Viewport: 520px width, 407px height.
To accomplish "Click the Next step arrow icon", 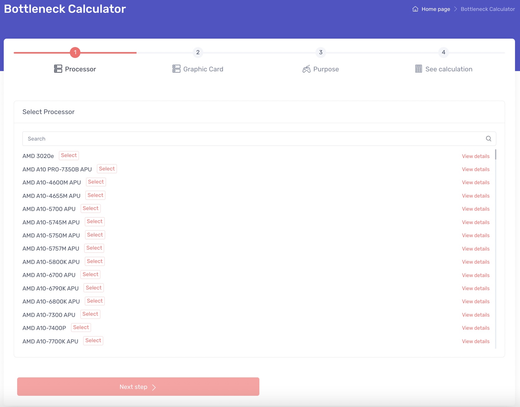I will click(154, 387).
